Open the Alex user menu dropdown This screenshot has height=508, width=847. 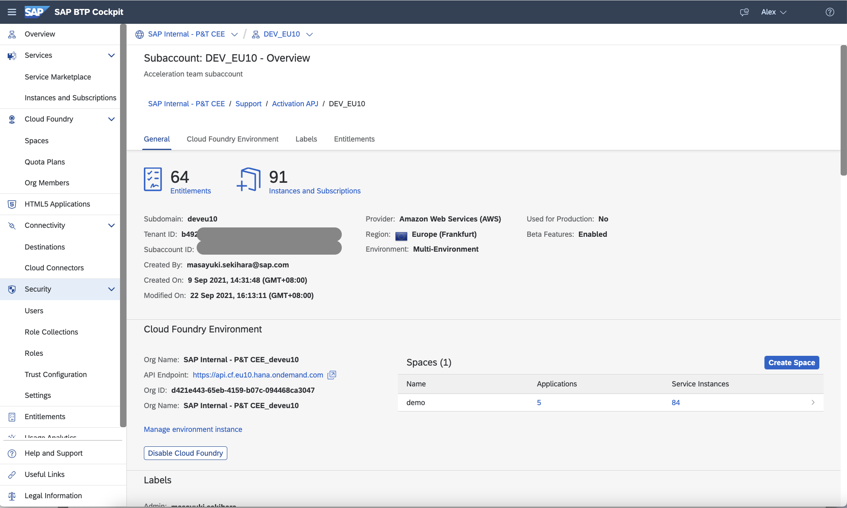click(773, 12)
